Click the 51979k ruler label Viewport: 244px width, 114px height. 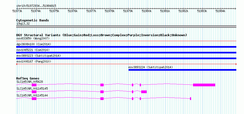pyautogui.click(x=128, y=11)
